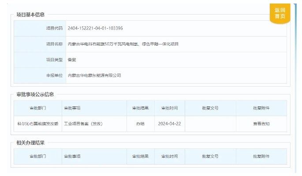Select 内蒙古华电蒙东能源有限公司 applicant value
The height and width of the screenshot is (176, 302).
94,75
